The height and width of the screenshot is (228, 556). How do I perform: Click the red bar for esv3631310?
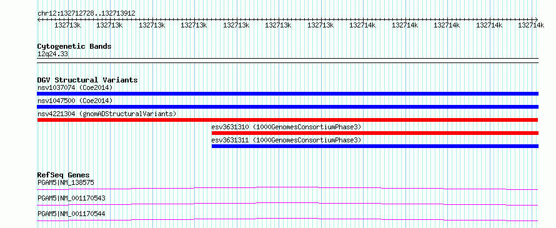pos(375,133)
